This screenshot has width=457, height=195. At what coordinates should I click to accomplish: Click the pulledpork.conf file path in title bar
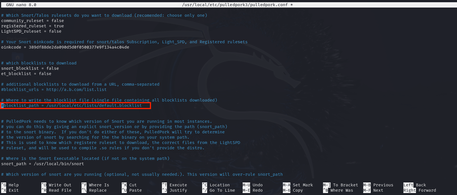tap(237, 5)
